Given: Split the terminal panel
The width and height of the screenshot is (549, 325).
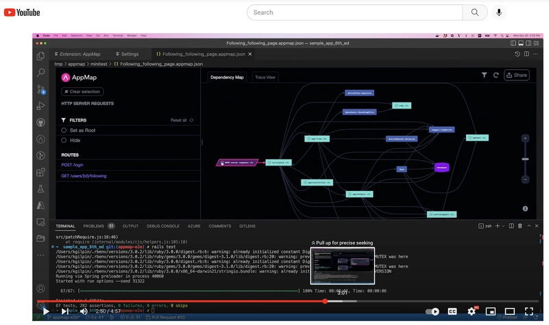Looking at the screenshot, I should tap(511, 226).
